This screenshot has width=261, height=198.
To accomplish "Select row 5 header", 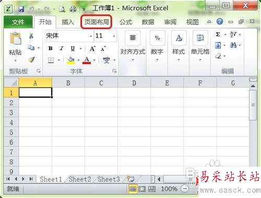I will click(x=11, y=132).
